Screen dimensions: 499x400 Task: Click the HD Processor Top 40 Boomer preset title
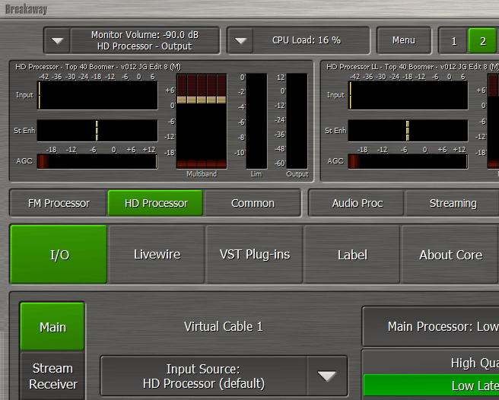pyautogui.click(x=98, y=67)
